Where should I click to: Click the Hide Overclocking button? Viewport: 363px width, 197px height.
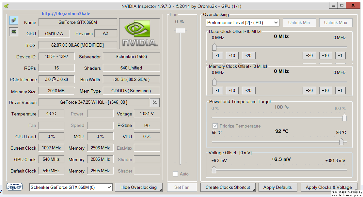(138, 187)
